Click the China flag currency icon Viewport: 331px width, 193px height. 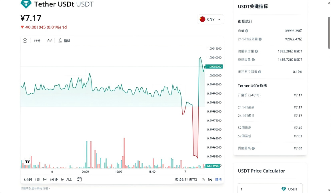[202, 19]
